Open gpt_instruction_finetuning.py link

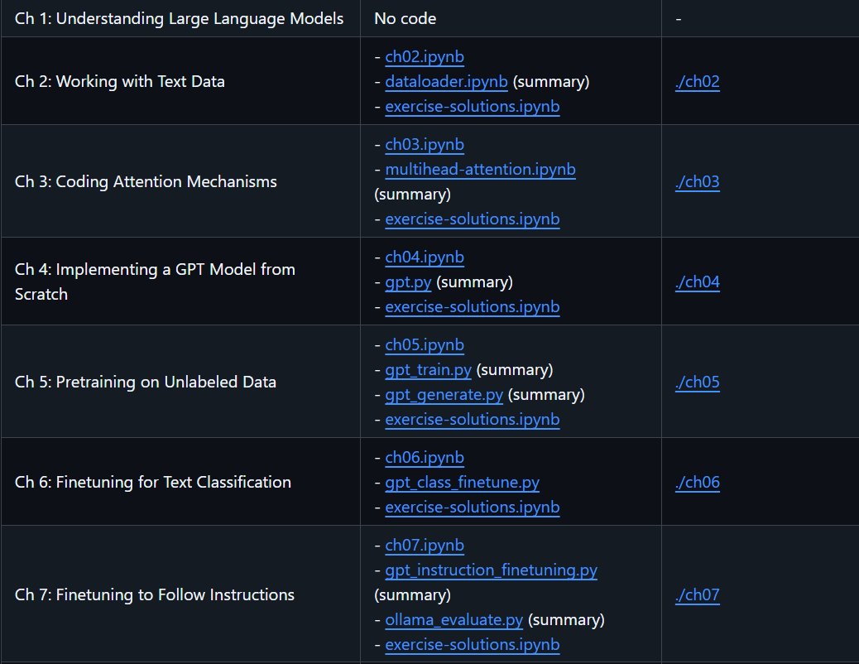(492, 570)
